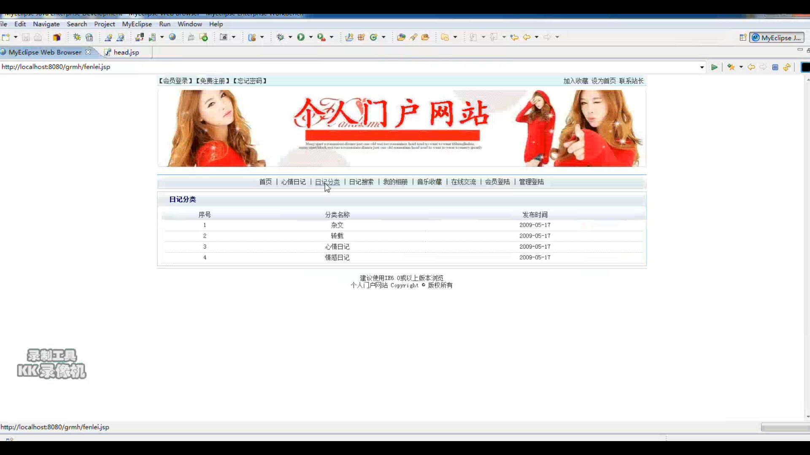Open the web browser globe toolbar icon
The width and height of the screenshot is (810, 455).
[172, 37]
